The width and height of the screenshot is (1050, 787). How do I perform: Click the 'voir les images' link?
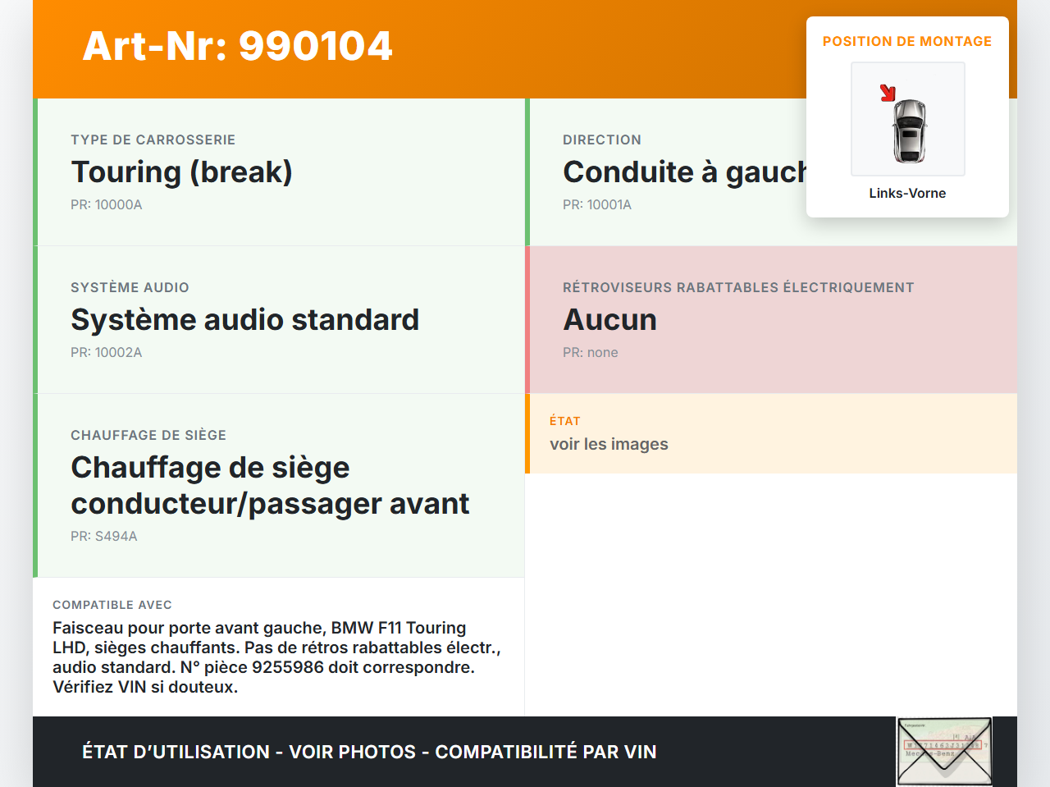coord(609,444)
